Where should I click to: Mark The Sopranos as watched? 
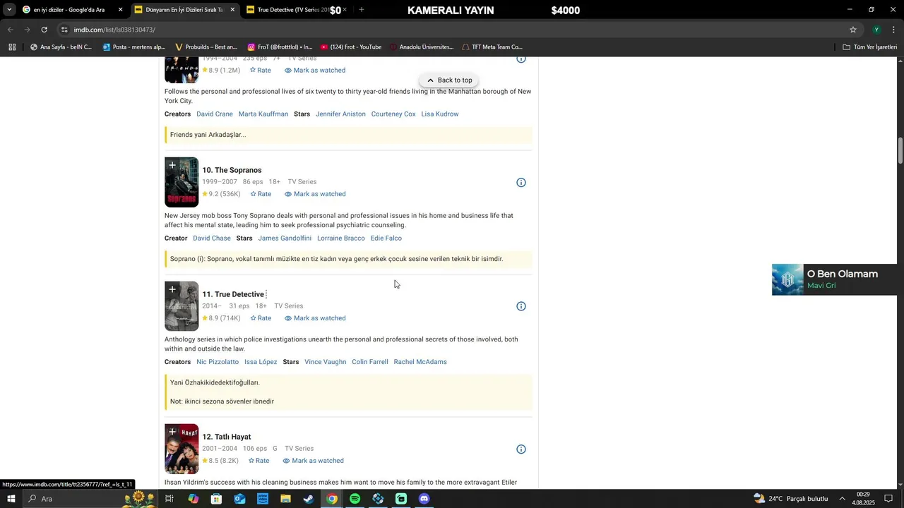(x=315, y=194)
